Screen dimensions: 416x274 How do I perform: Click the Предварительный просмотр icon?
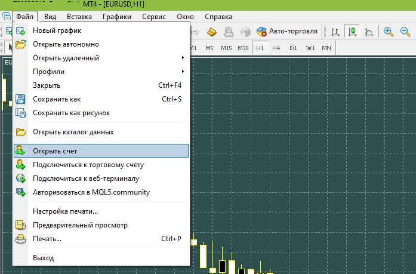pos(20,225)
